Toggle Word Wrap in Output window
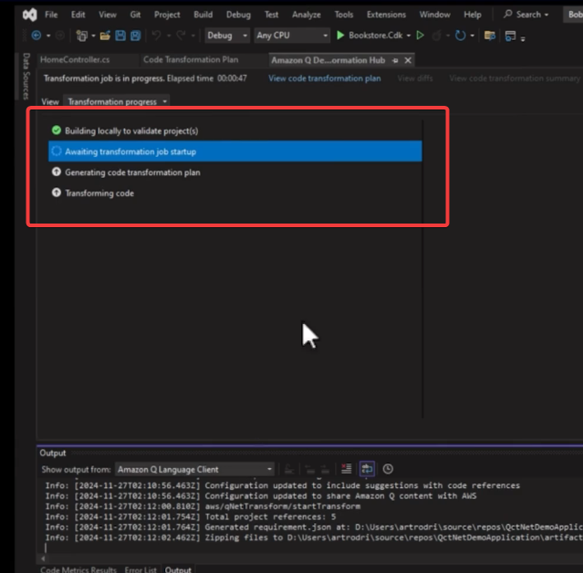The width and height of the screenshot is (583, 573). 367,469
